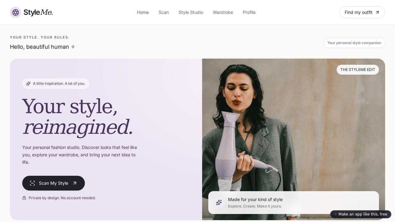Click the YOUR STYLE. YOUR RULES. tagline
The width and height of the screenshot is (395, 222).
pyautogui.click(x=40, y=37)
